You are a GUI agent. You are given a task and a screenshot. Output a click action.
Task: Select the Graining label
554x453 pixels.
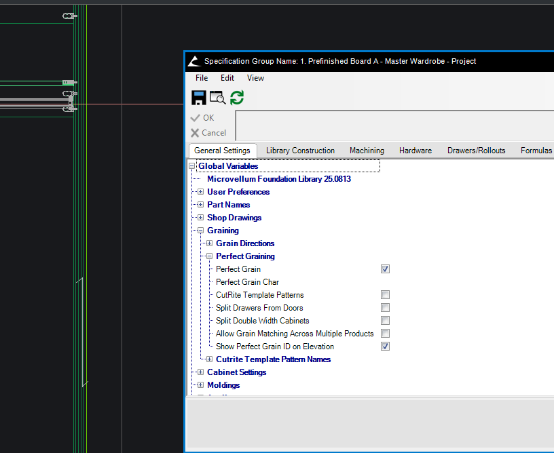223,231
